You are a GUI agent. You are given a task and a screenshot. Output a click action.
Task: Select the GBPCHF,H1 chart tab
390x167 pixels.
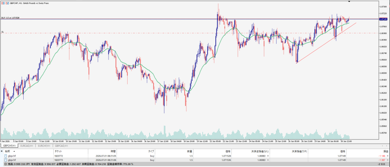(9, 146)
